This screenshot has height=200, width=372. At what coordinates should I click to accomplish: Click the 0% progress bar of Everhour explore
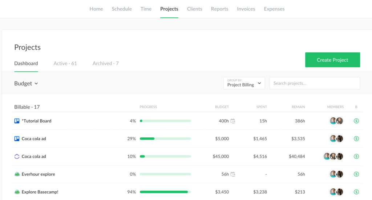[165, 174]
